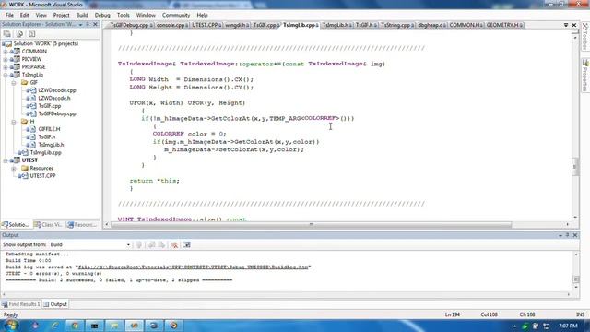Switch to the Find Results 1 tab

pyautogui.click(x=21, y=304)
